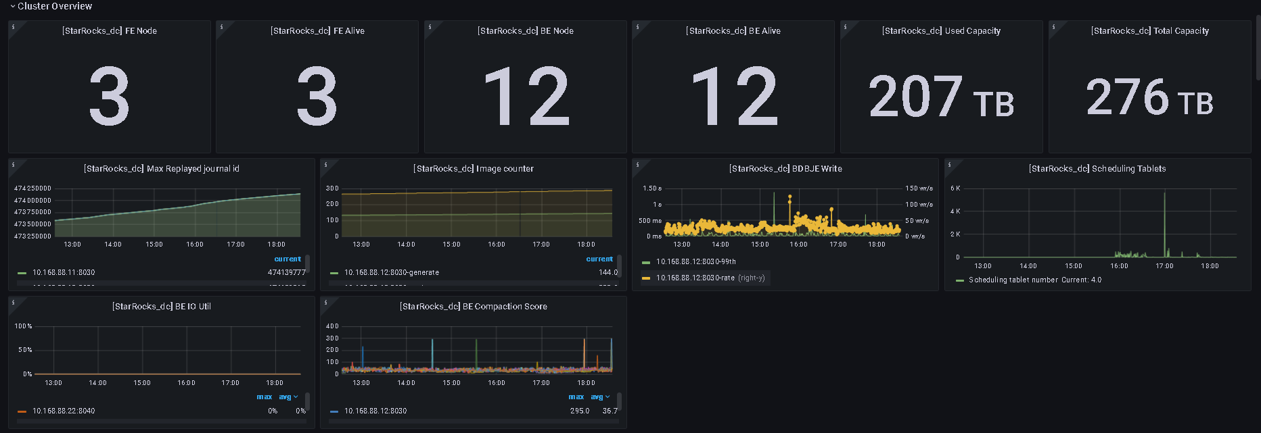Show info tooltip icon on FE Node panel

click(14, 26)
